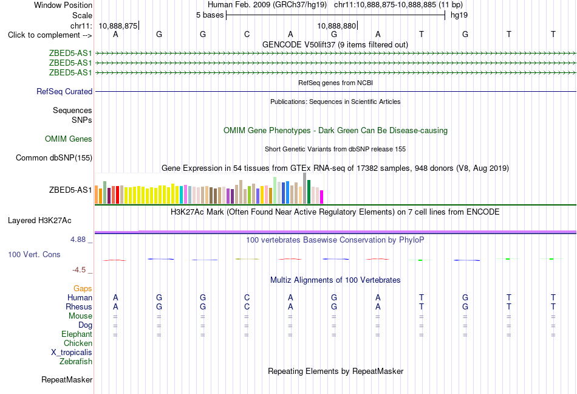This screenshot has width=577, height=394.
Task: Open 'Publications: Sequences in Scientific Articles' title
Action: pos(335,102)
